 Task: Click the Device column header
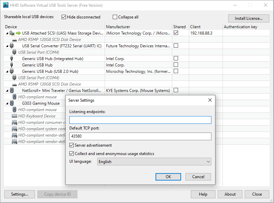[54, 27]
